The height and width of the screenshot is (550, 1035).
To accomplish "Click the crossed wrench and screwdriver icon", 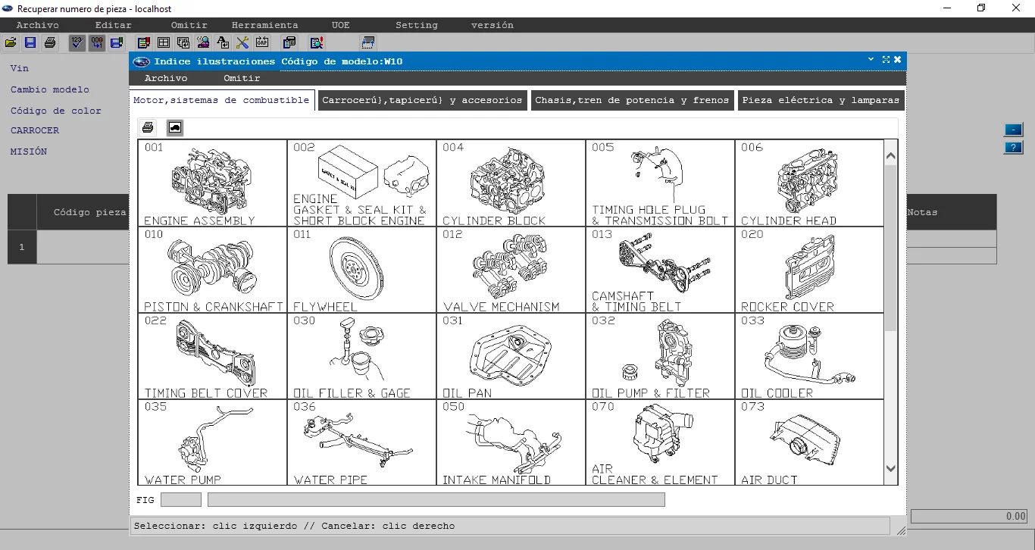I will 242,43.
